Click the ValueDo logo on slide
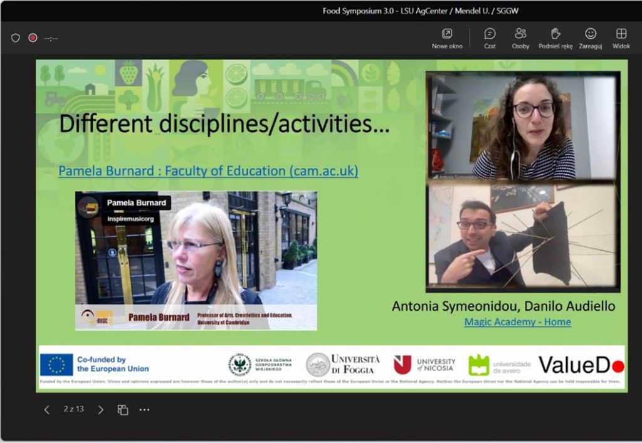Viewport: 642px width, 443px height. pyautogui.click(x=581, y=365)
